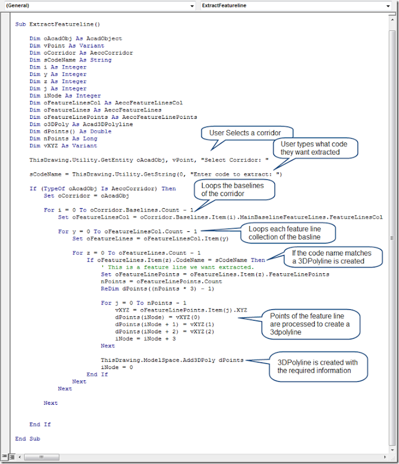
Task: Click the 'Dim iNode As Integer' line
Action: click(x=65, y=96)
